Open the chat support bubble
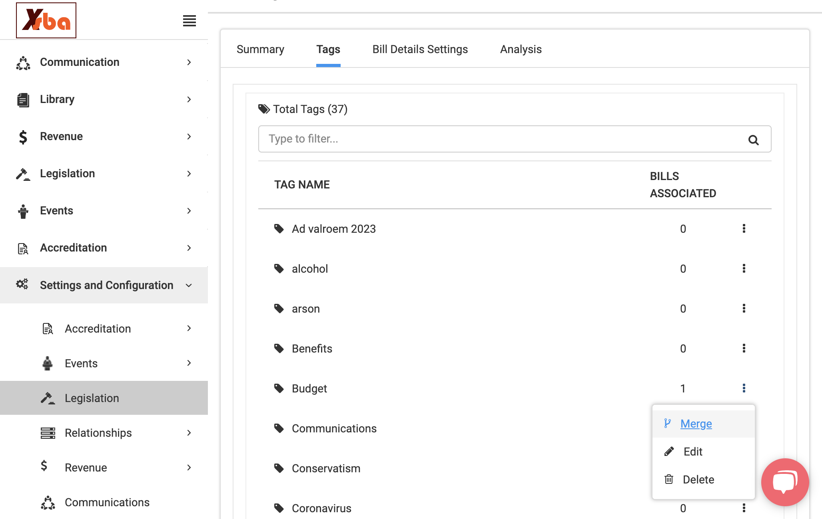The image size is (822, 519). pyautogui.click(x=785, y=482)
